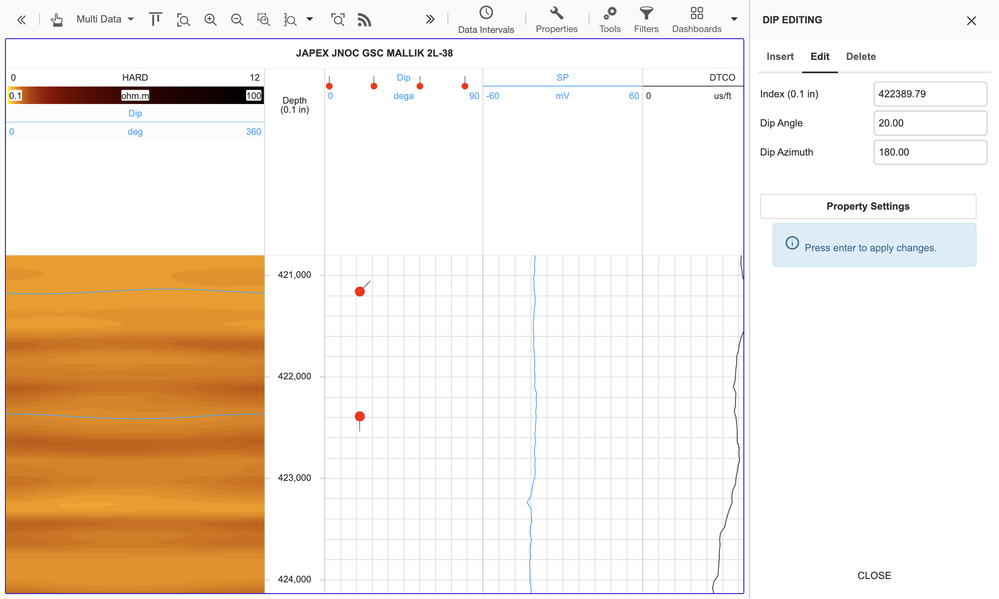Viewport: 999px width, 599px height.
Task: Click the HARD ohm.m color gradient bar
Action: tap(135, 96)
